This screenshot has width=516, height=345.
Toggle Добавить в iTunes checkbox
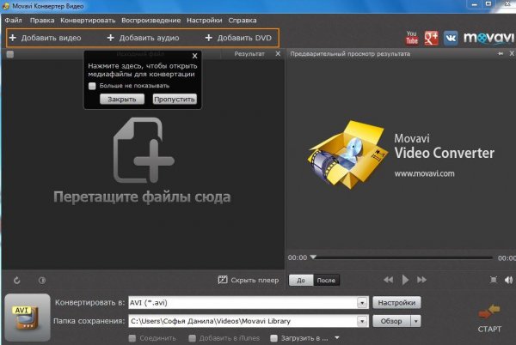pyautogui.click(x=192, y=338)
